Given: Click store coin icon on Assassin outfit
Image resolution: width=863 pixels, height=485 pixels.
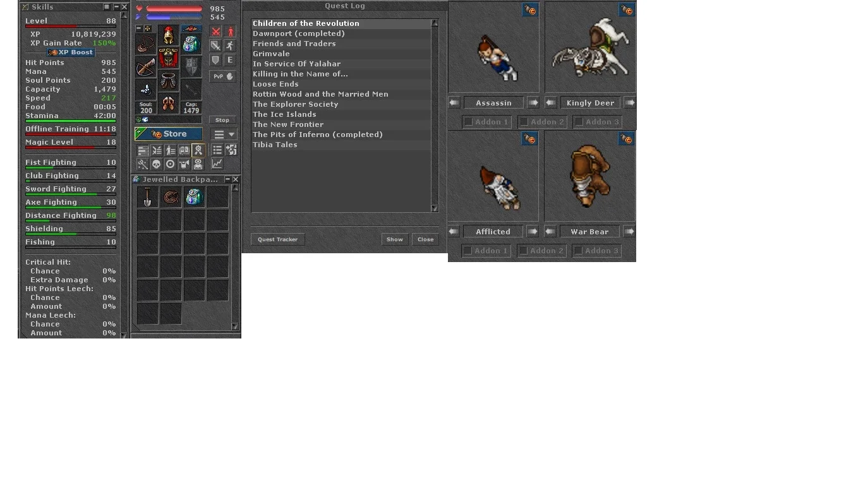Looking at the screenshot, I should tap(530, 10).
